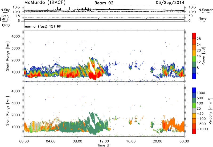Viewport: 213px width, 147px height.
Task: Click the gray -25 to 25 Velocity swatch
Action: [x=194, y=111]
